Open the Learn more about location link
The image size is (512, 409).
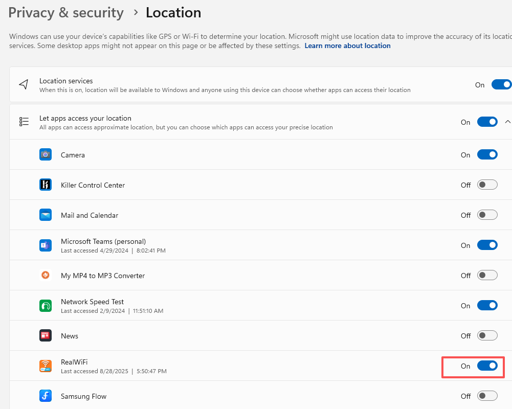[x=347, y=46]
